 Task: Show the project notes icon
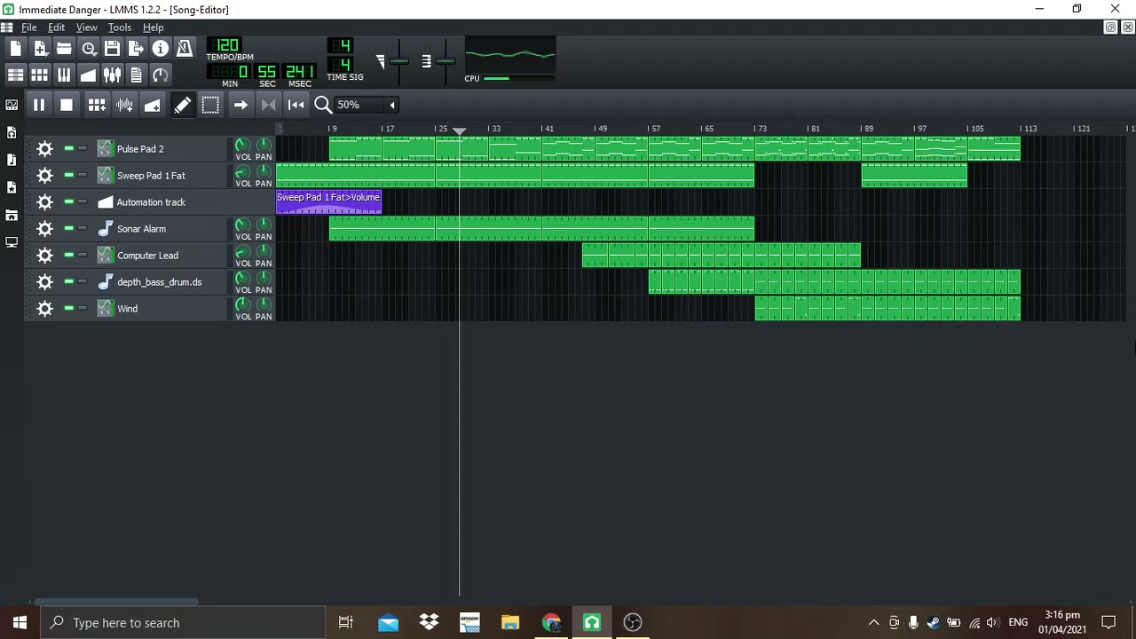pos(136,75)
